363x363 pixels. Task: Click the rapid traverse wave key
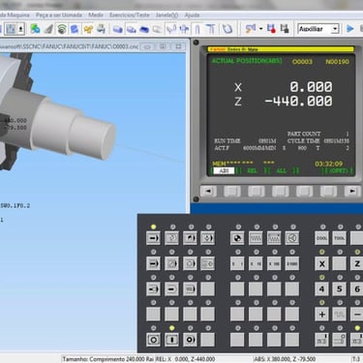coord(340,314)
